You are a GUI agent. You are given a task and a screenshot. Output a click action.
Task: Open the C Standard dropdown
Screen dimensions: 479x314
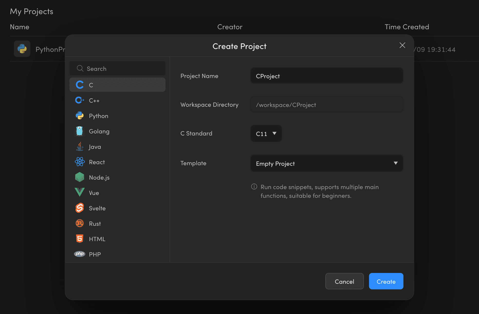(266, 133)
